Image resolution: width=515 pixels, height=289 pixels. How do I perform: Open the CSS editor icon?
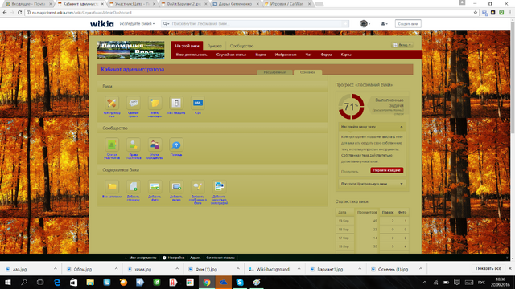(198, 103)
